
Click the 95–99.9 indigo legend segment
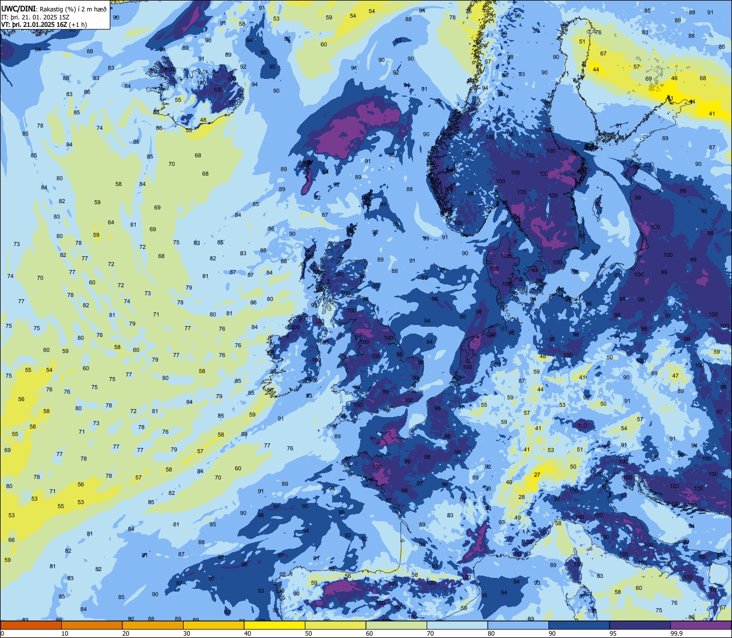(640, 625)
